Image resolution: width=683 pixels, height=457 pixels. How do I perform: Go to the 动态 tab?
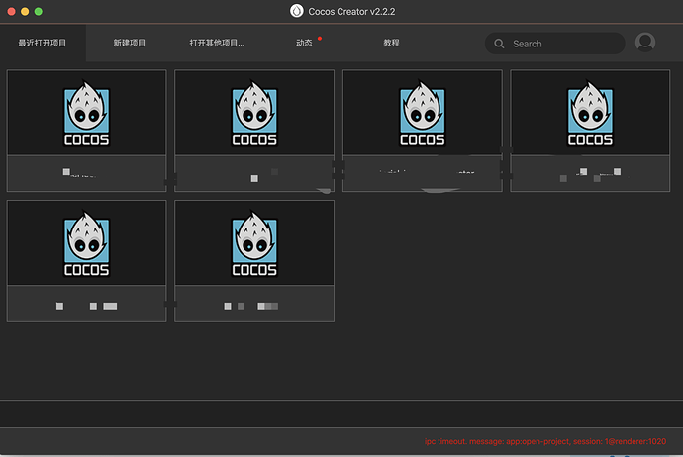point(304,43)
